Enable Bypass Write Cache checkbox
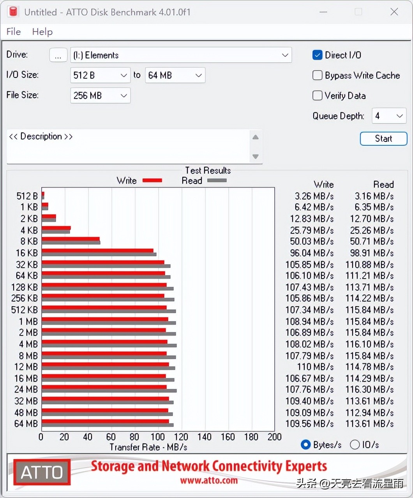The height and width of the screenshot is (498, 413). tap(318, 75)
